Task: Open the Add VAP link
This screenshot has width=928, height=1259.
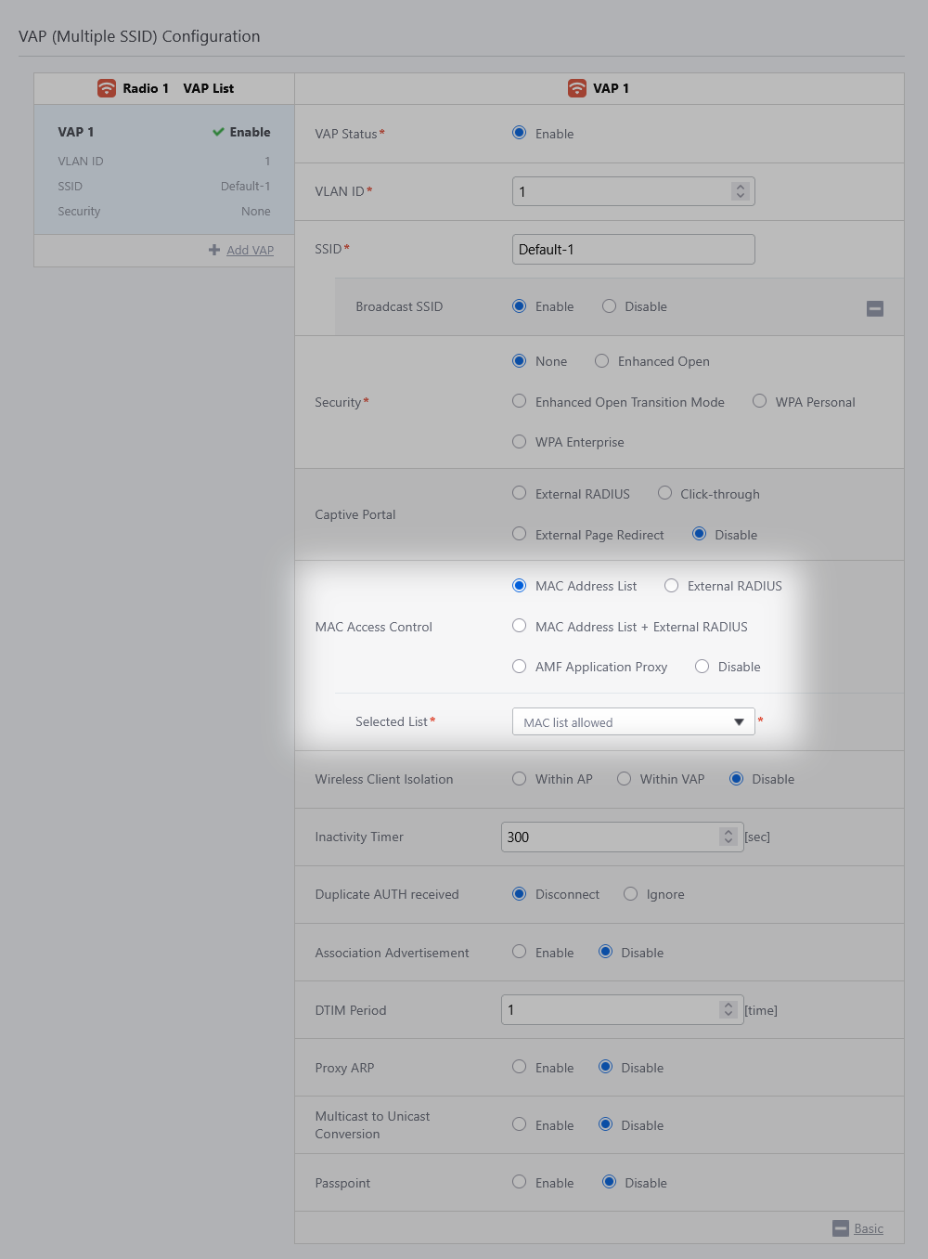Action: pyautogui.click(x=250, y=250)
